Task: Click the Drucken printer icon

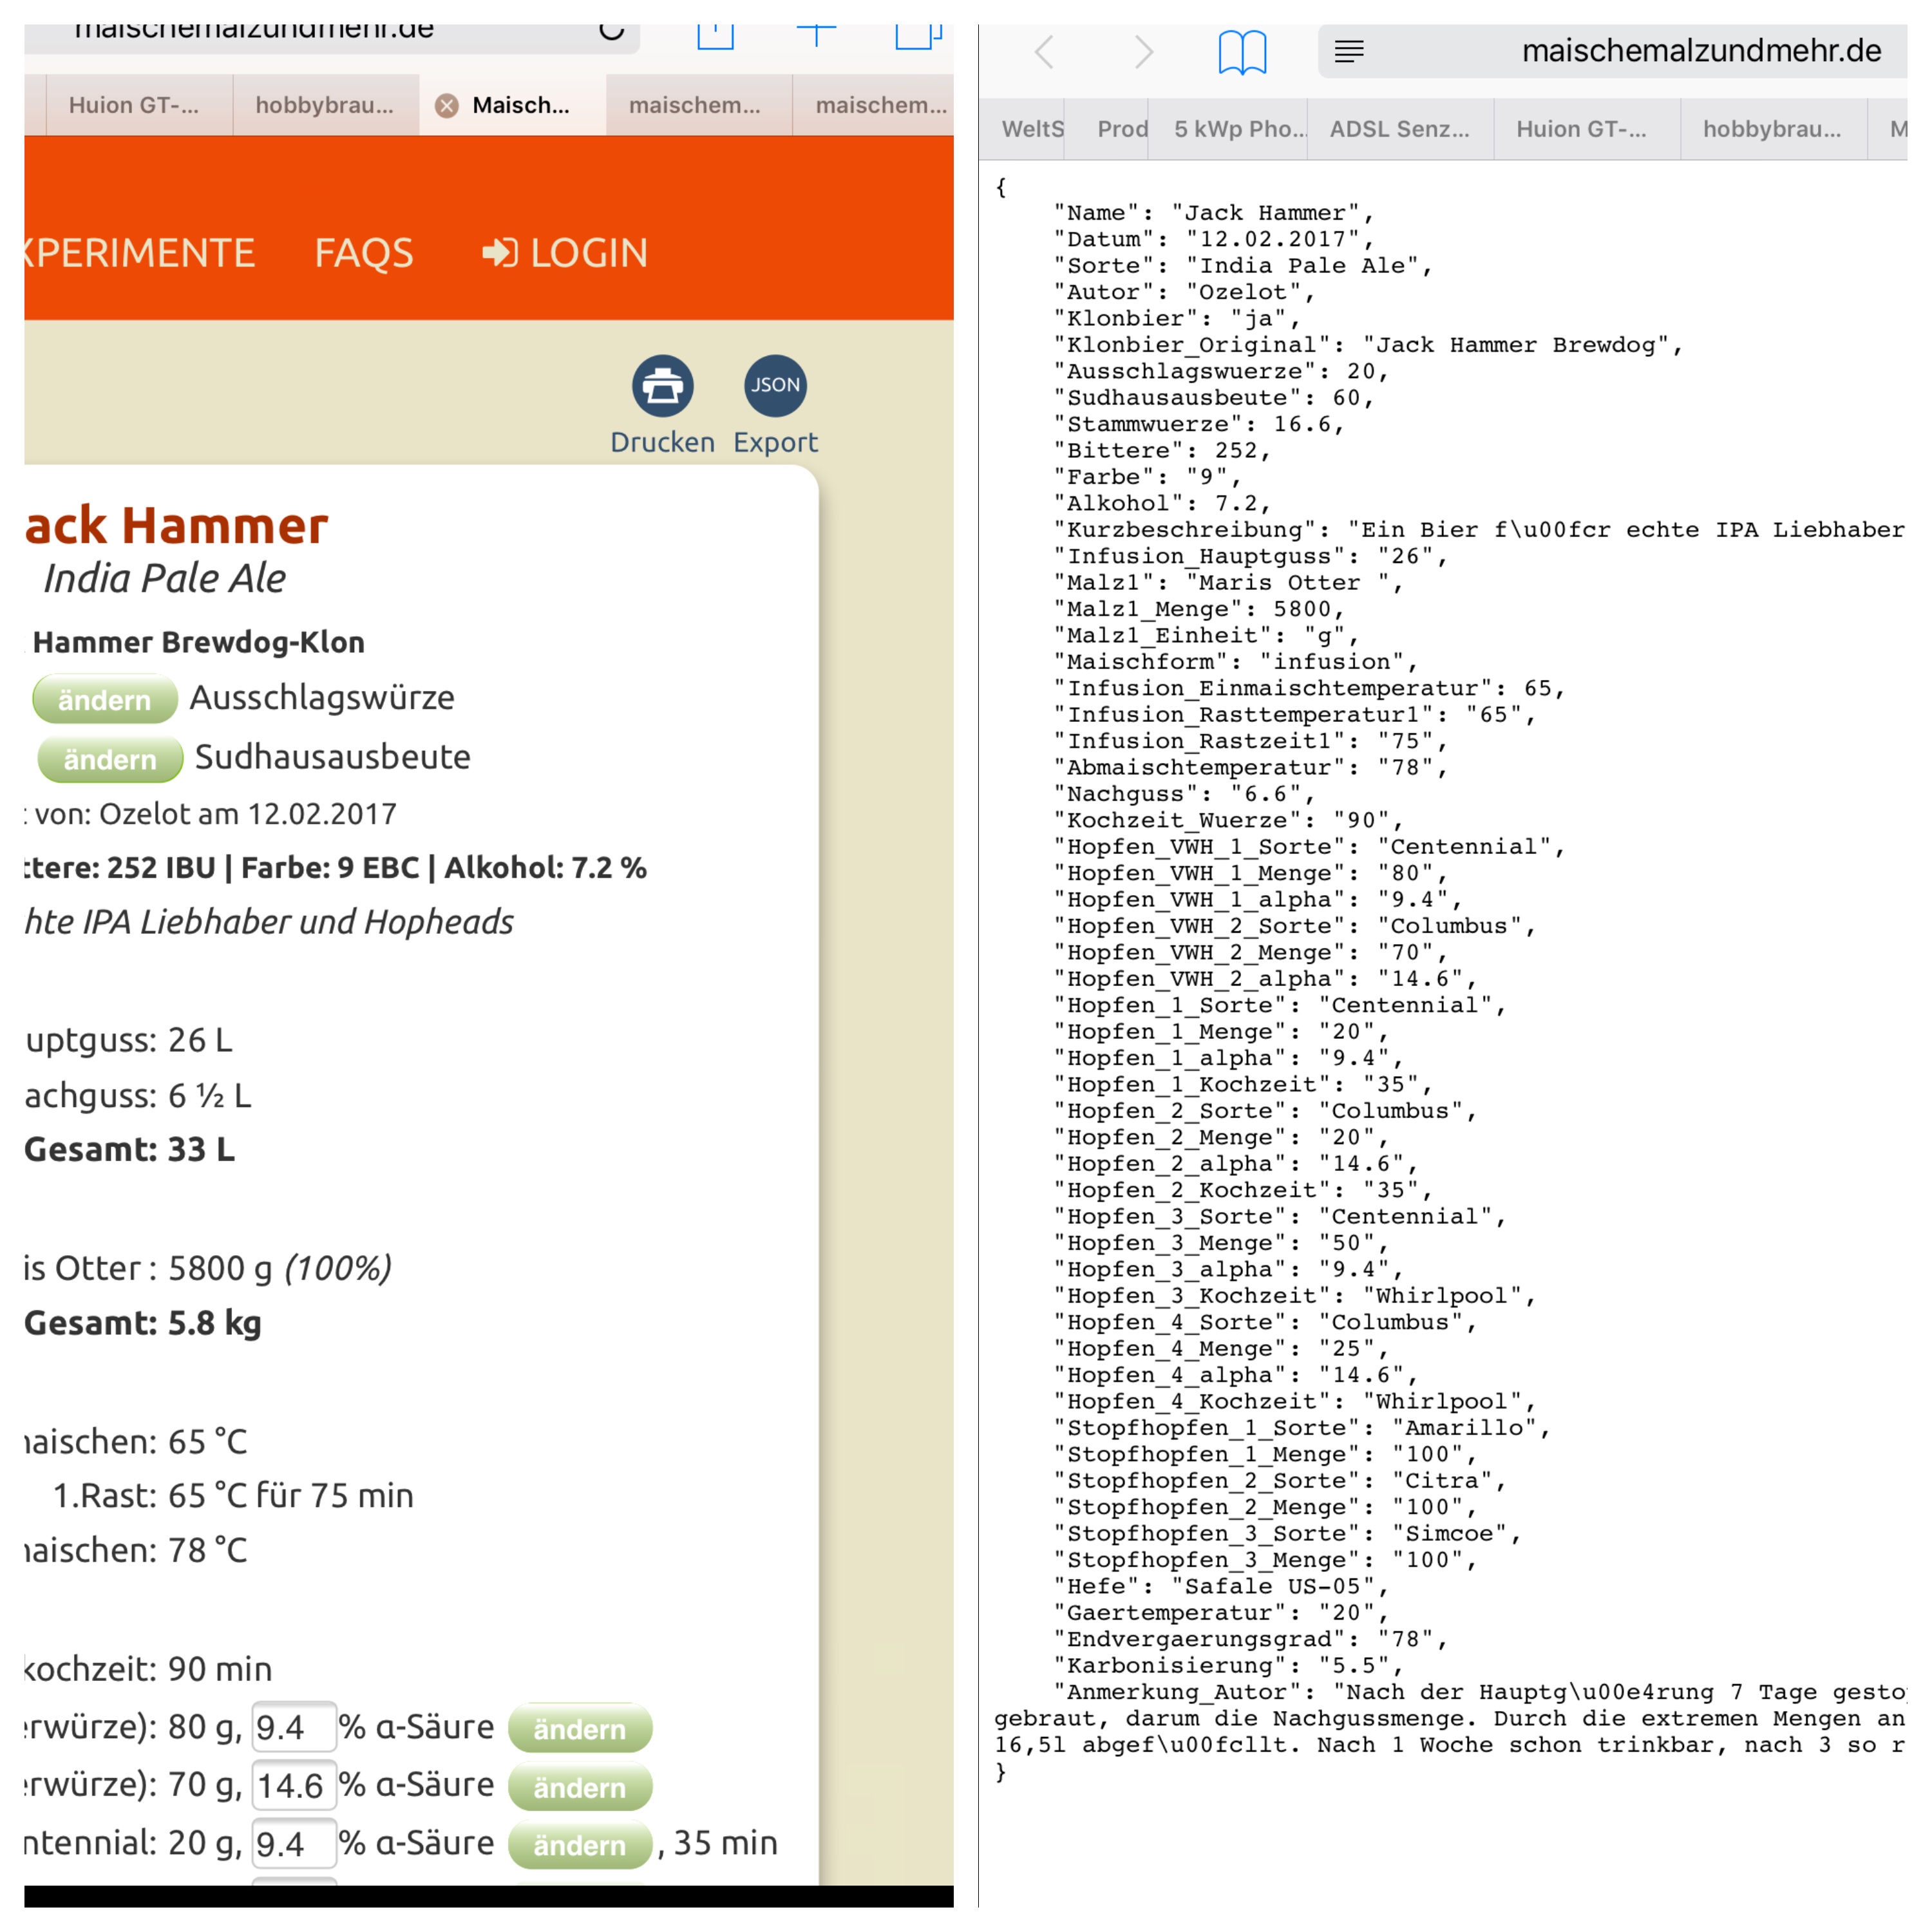Action: click(662, 386)
